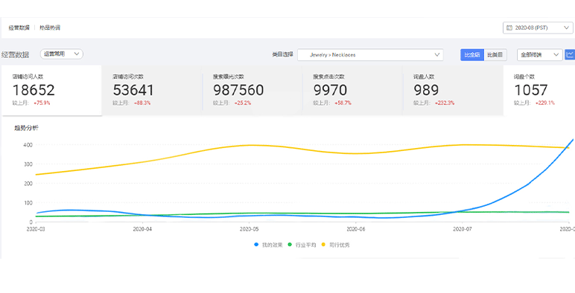Click the +25.2% change value

(x=243, y=103)
